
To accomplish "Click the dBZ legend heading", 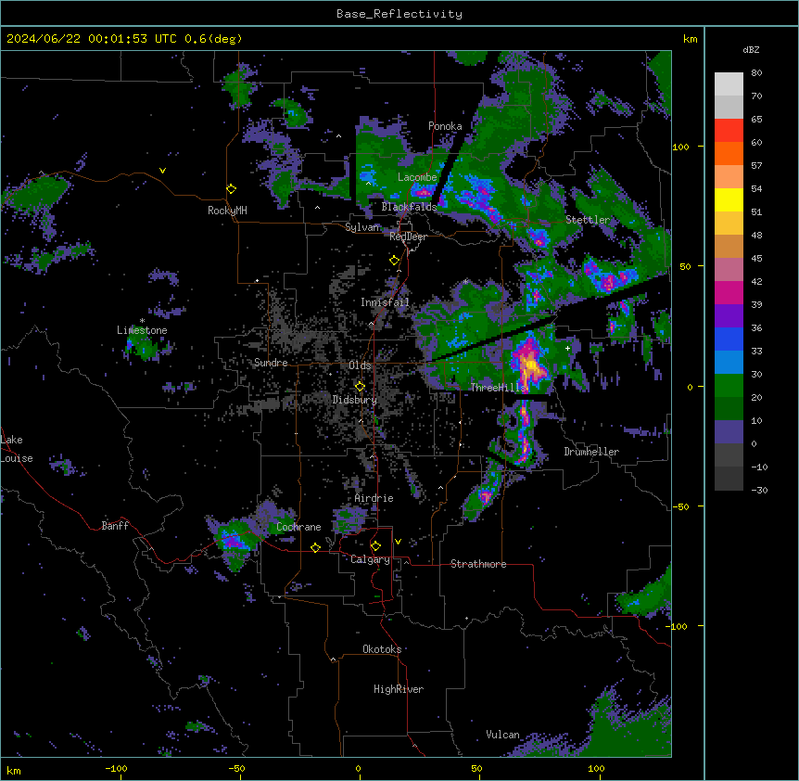I will click(751, 49).
